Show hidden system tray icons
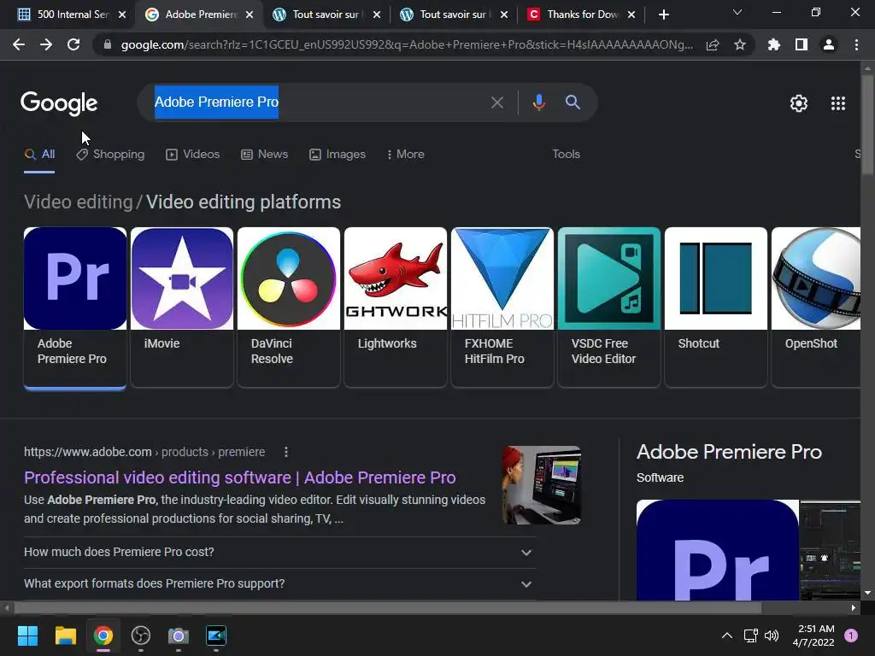Image resolution: width=875 pixels, height=656 pixels. pyautogui.click(x=726, y=635)
